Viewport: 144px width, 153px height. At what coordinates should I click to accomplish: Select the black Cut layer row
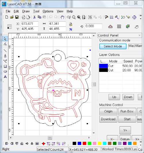tap(120, 70)
